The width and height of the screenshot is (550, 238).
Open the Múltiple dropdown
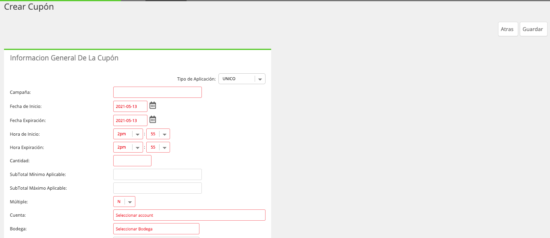coord(124,201)
